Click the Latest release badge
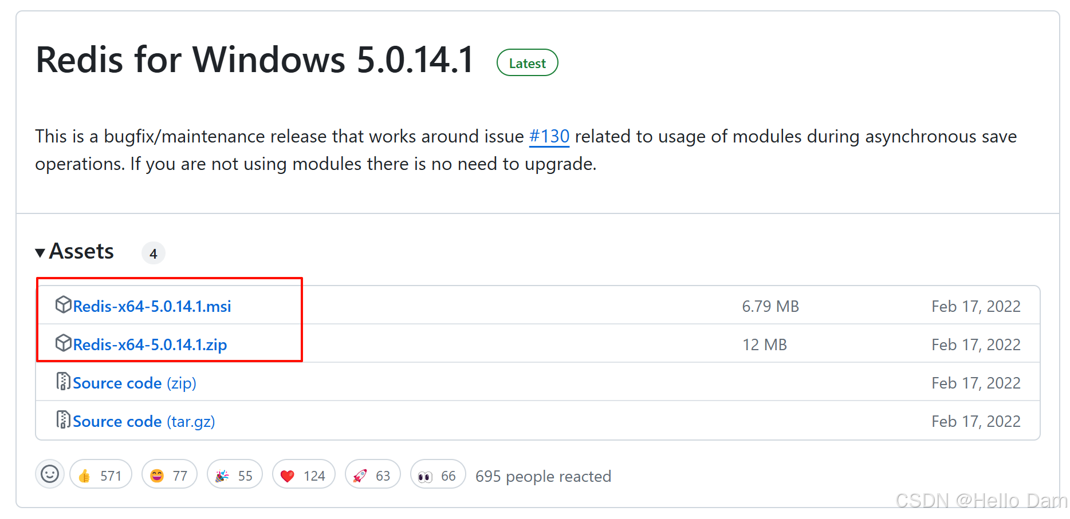The width and height of the screenshot is (1070, 519). pos(528,63)
